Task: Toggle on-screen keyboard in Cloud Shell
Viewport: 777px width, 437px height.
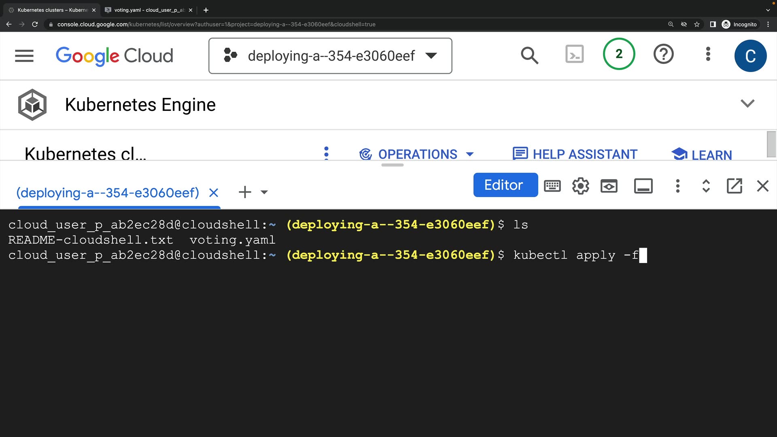Action: click(552, 186)
